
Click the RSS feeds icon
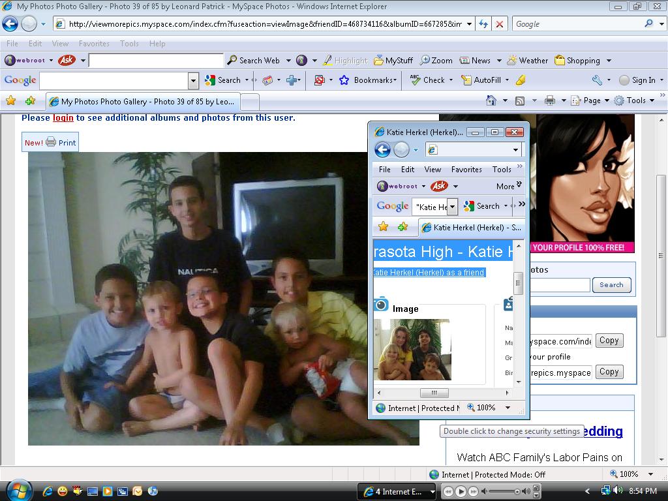(520, 100)
